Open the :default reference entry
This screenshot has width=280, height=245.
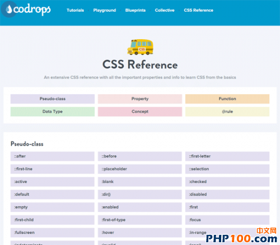[x=53, y=195]
